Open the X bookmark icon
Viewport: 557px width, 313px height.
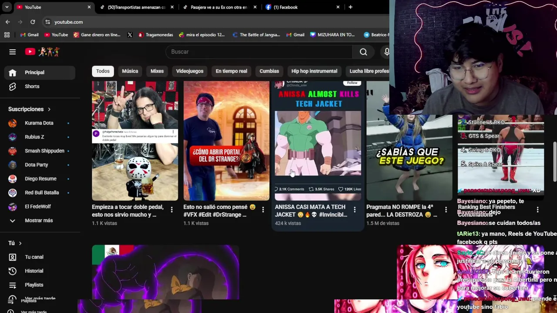click(x=130, y=35)
